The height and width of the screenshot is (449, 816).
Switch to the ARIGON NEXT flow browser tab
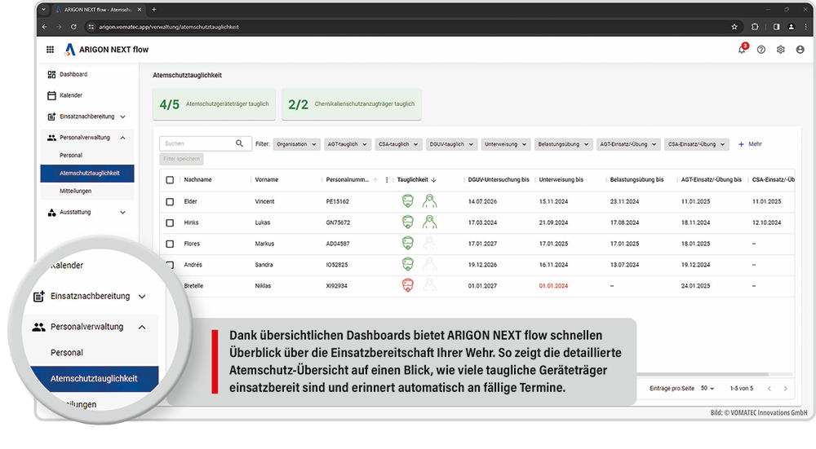click(98, 9)
